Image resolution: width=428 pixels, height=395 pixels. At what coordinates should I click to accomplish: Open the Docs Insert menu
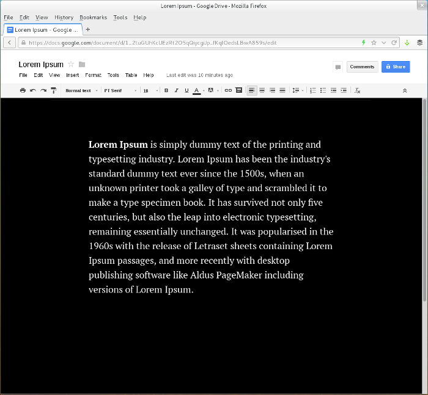click(72, 75)
